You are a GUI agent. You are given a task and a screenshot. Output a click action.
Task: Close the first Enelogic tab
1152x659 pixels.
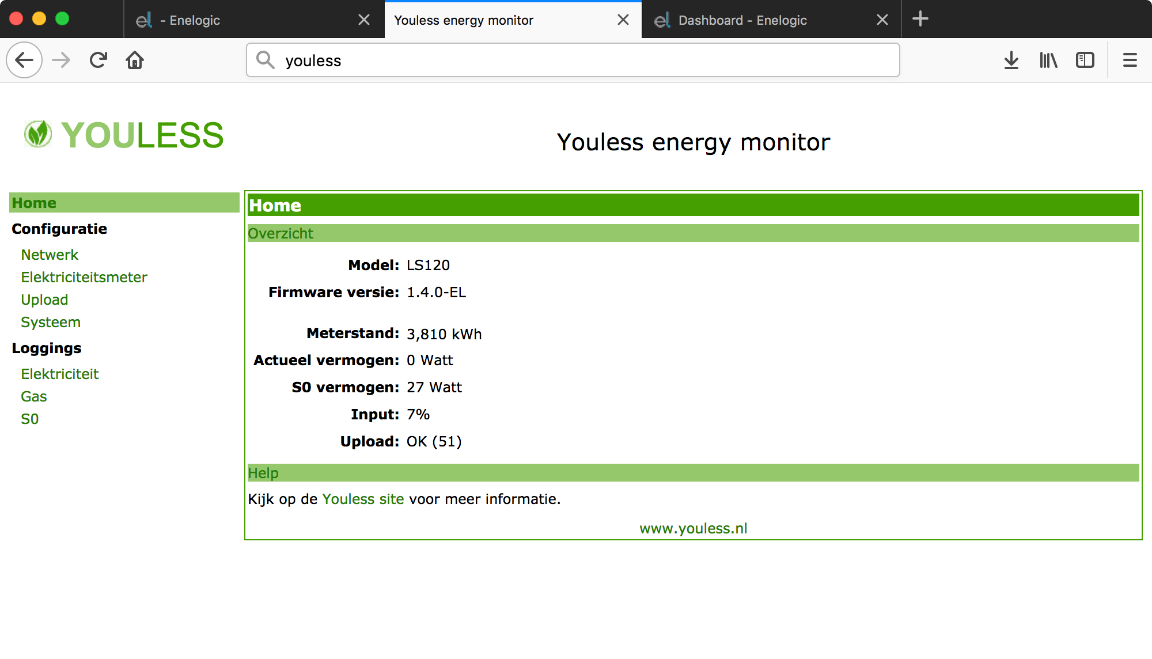(x=364, y=20)
